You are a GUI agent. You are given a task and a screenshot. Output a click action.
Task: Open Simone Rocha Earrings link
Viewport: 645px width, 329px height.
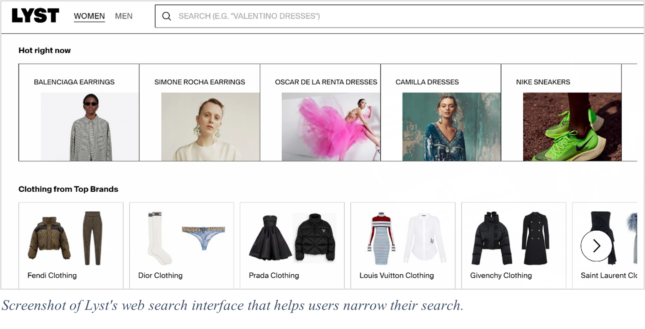pyautogui.click(x=199, y=82)
